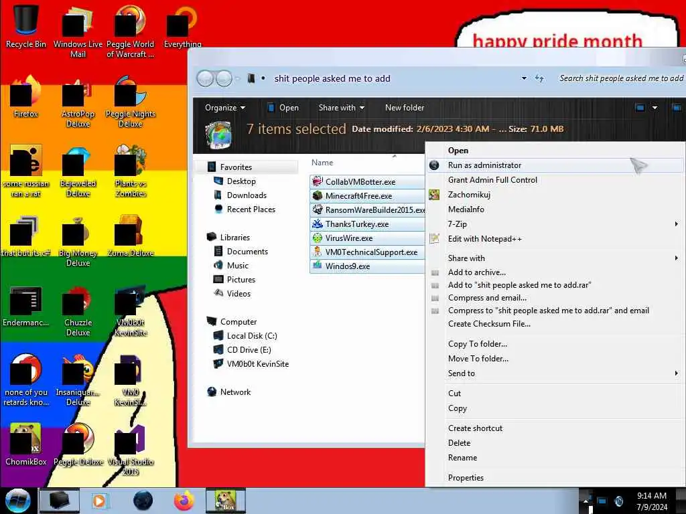Open AstroPop Deluxe desktop icon
Viewport: 686px width, 514px height.
click(x=78, y=102)
